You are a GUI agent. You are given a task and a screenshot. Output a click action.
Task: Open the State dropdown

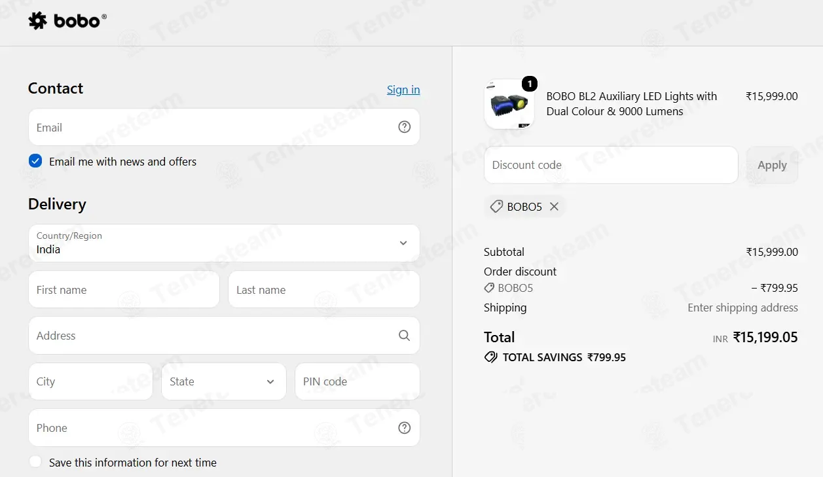[224, 381]
